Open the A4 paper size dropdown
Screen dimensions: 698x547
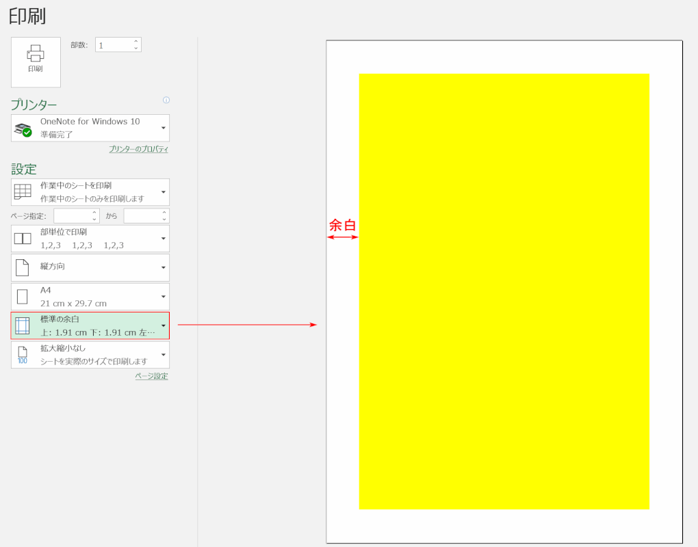tap(90, 297)
